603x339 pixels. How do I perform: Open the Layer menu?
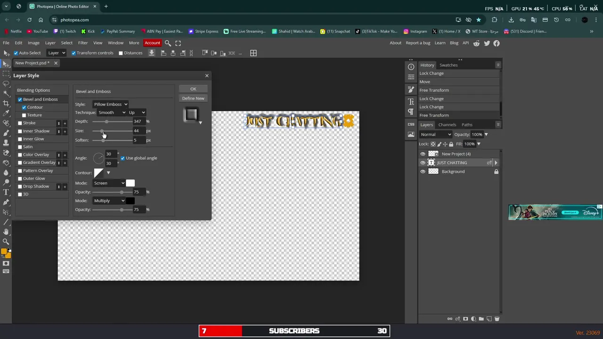click(x=50, y=43)
